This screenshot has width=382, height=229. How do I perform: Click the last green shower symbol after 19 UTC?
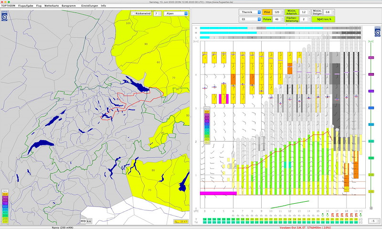[361, 215]
